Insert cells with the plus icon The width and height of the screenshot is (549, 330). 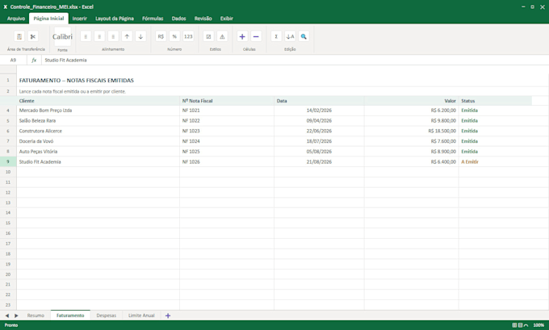pos(242,36)
